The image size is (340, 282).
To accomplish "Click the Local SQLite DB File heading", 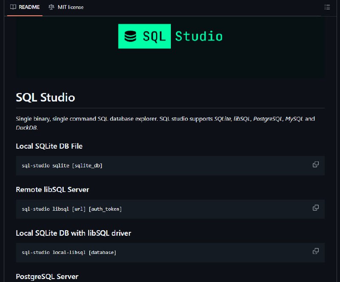I will [49, 147].
